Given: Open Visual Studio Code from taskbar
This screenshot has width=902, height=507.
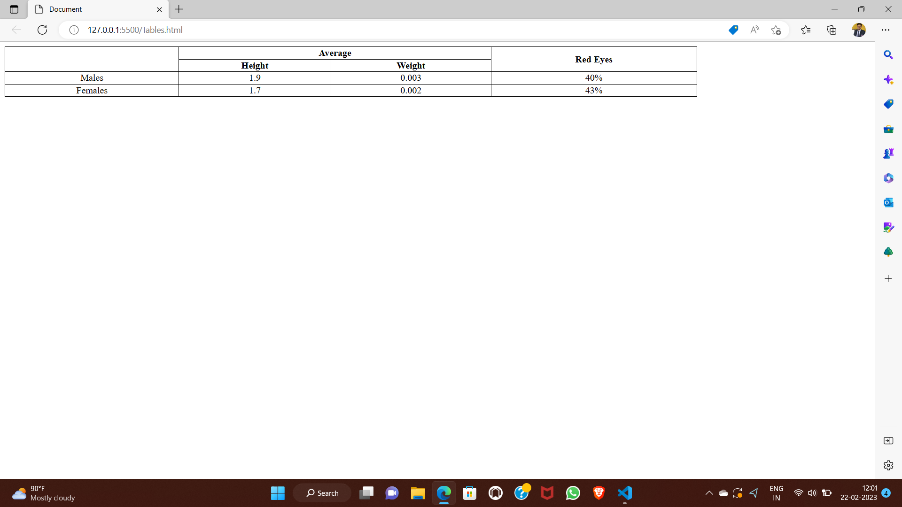Looking at the screenshot, I should tap(625, 493).
